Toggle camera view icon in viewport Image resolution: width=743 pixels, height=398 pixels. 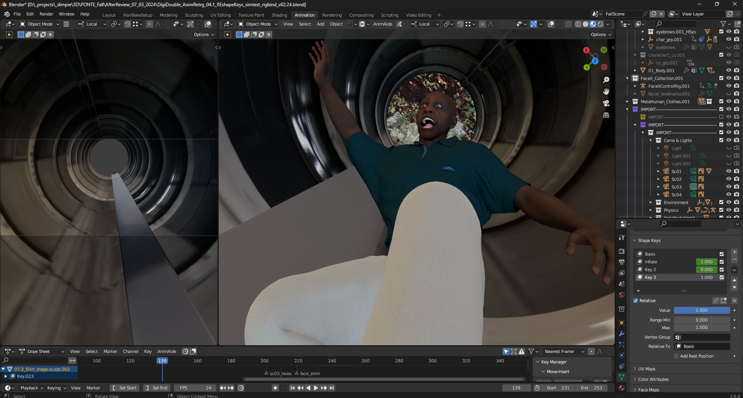pyautogui.click(x=606, y=103)
